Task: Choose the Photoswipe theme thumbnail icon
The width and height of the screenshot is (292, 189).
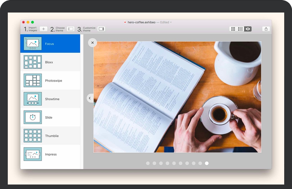Action: [33, 80]
